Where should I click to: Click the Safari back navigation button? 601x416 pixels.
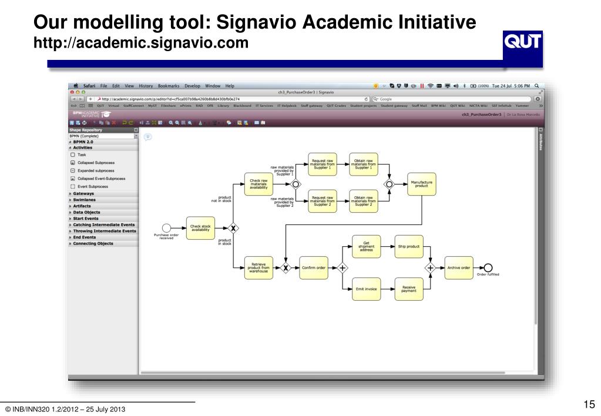(73, 99)
